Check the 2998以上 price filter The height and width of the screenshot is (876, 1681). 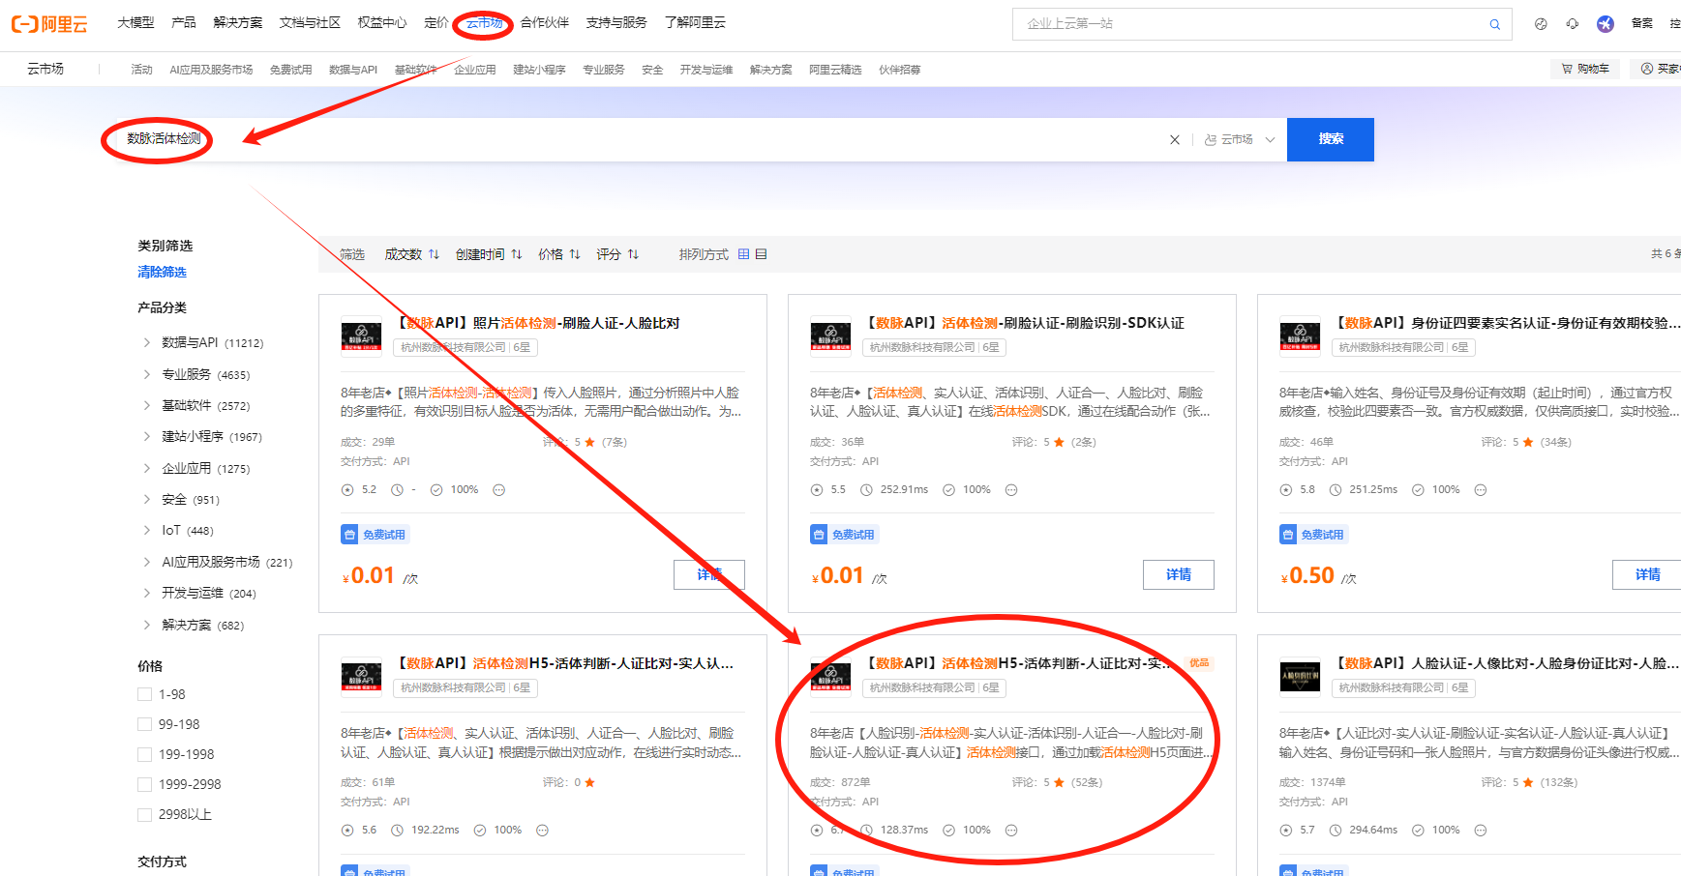point(145,814)
